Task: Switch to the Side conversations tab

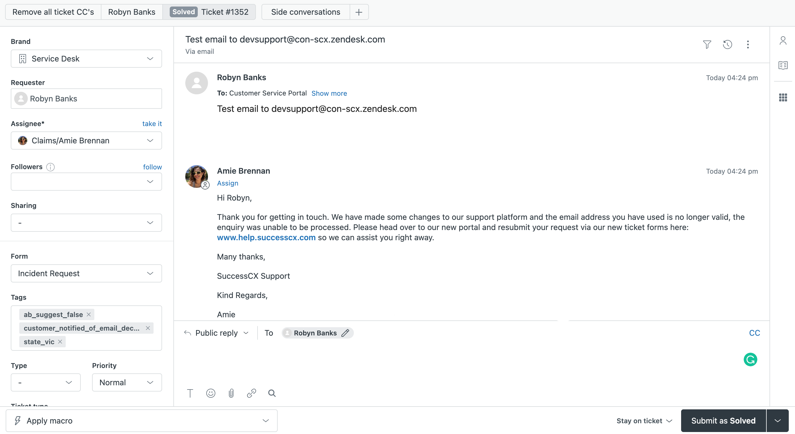Action: (305, 12)
